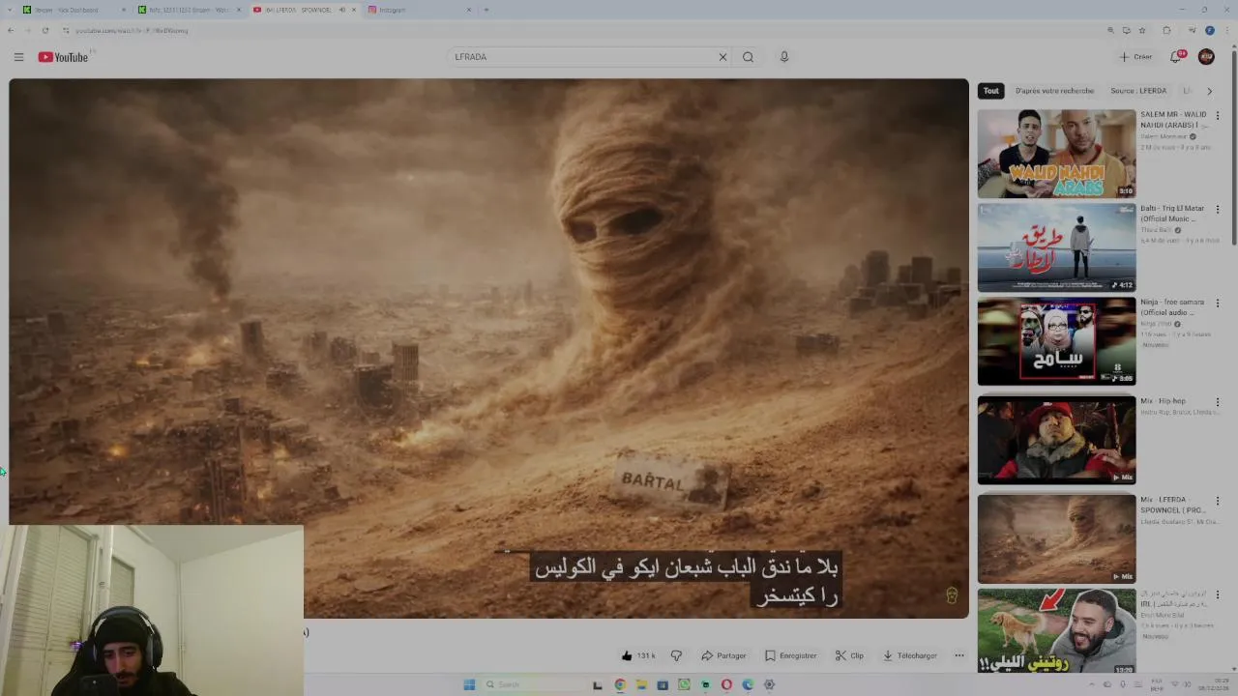Open options for SALEM MR - WALID NAHDI video
Viewport: 1238px width, 696px height.
1218,115
